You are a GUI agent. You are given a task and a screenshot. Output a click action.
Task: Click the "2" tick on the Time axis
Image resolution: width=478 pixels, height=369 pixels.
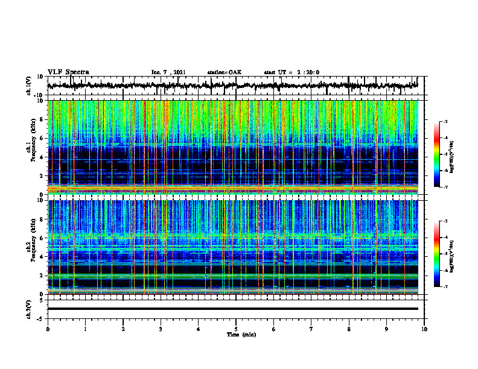coord(123,329)
